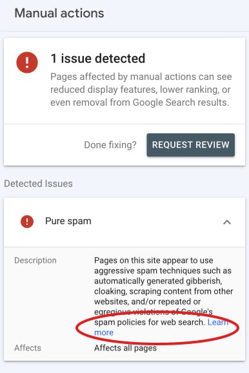
Task: Click the large red issue-detected warning icon
Action: [x=27, y=62]
